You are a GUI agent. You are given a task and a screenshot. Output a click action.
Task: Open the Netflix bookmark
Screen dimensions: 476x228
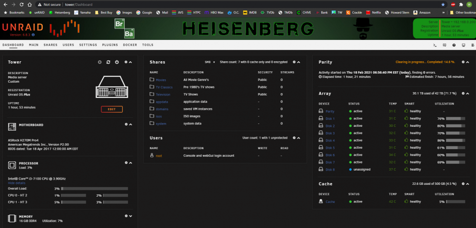(x=374, y=13)
